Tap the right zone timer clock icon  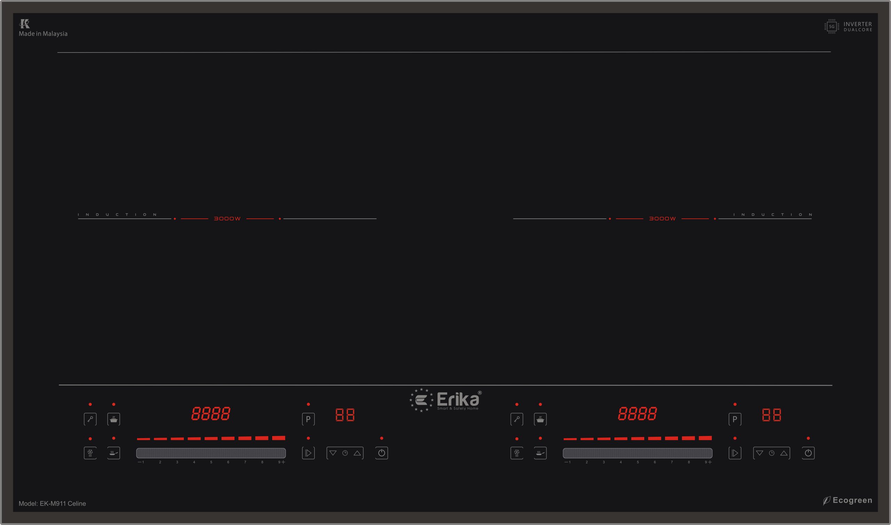pyautogui.click(x=772, y=453)
